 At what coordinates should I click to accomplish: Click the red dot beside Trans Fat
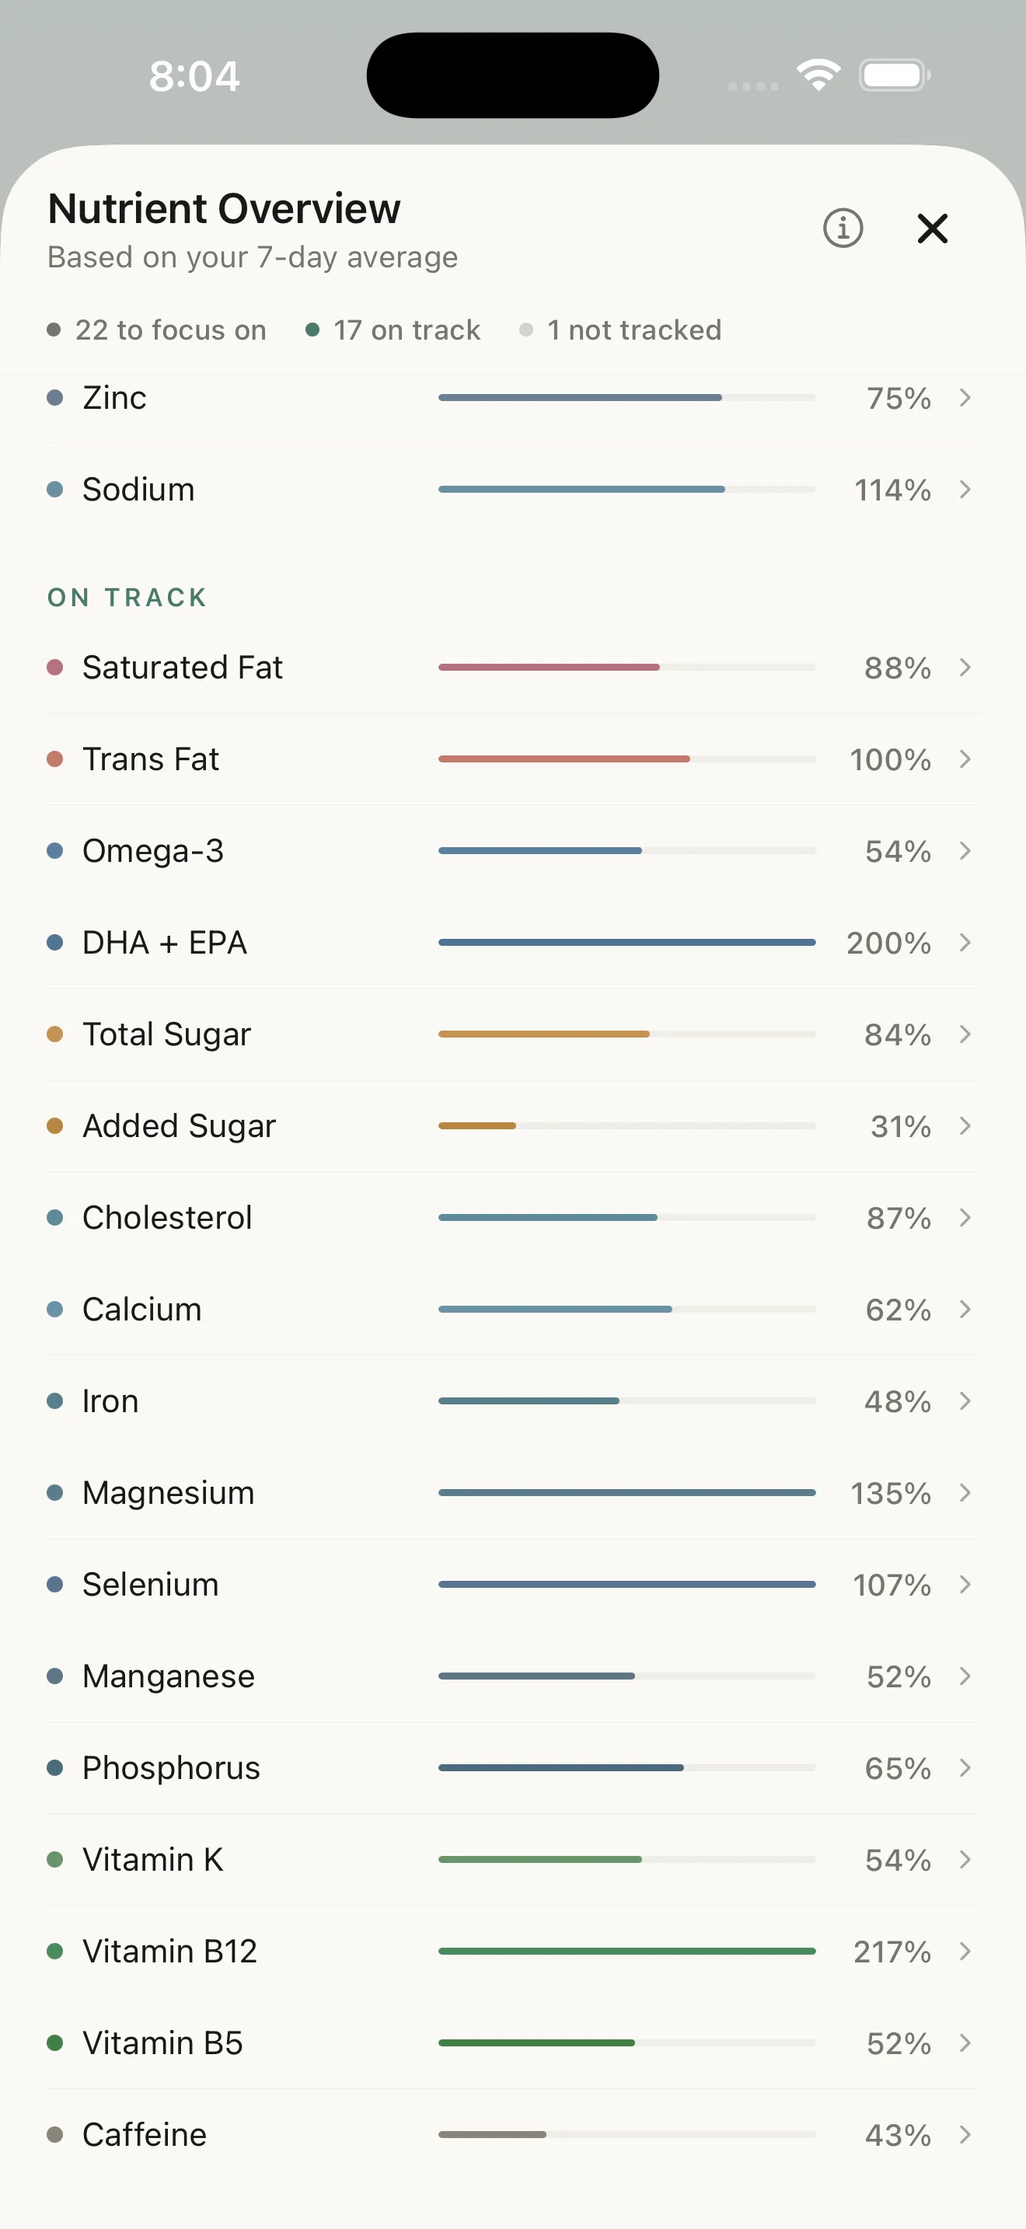click(55, 758)
